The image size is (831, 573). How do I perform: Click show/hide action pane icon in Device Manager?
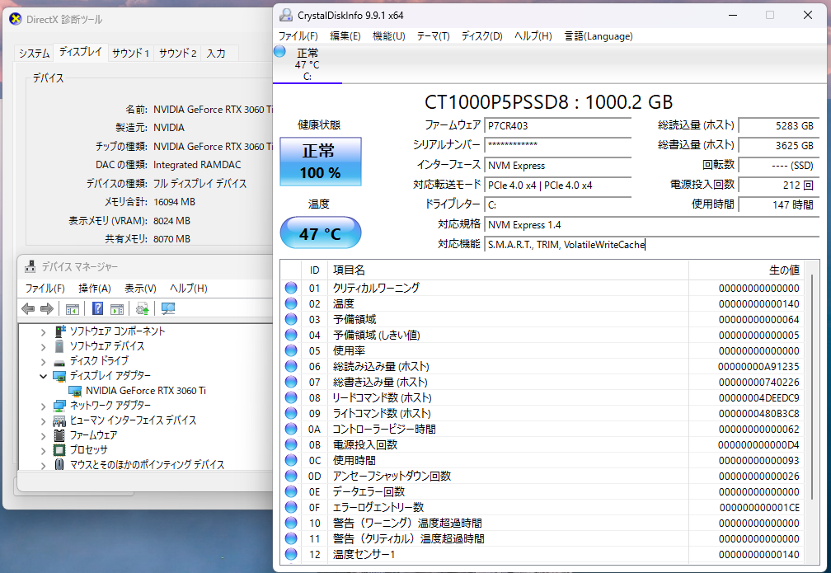click(117, 308)
